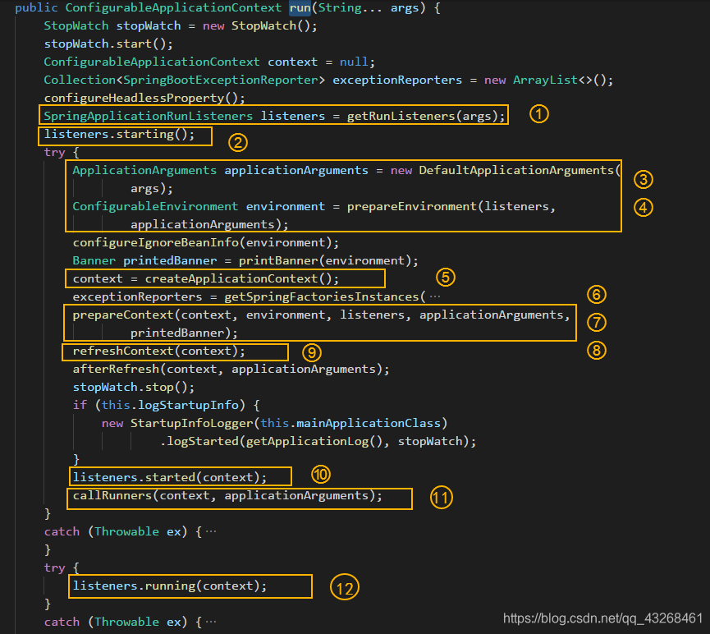710x634 pixels.
Task: Click the getRunListeners(args) call
Action: tap(422, 117)
